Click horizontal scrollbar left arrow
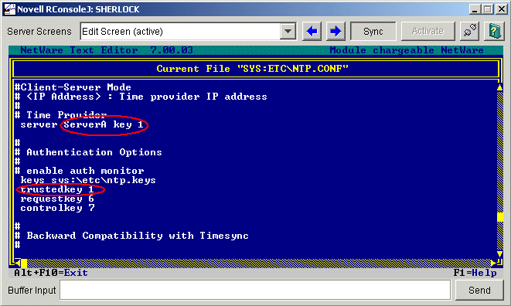511x306 pixels. coord(18,263)
